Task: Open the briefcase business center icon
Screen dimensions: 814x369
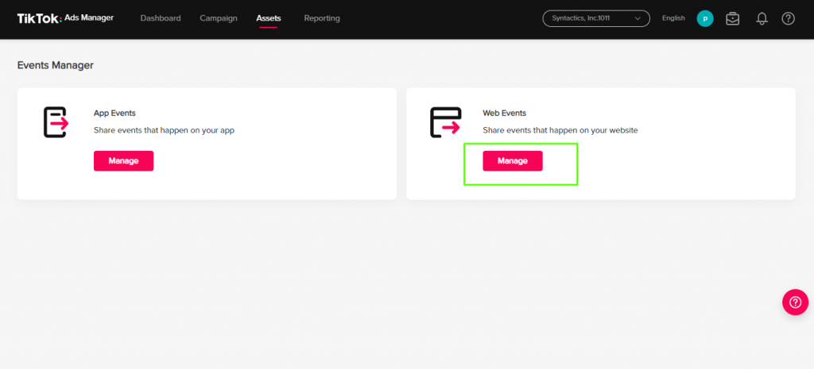Action: click(732, 19)
